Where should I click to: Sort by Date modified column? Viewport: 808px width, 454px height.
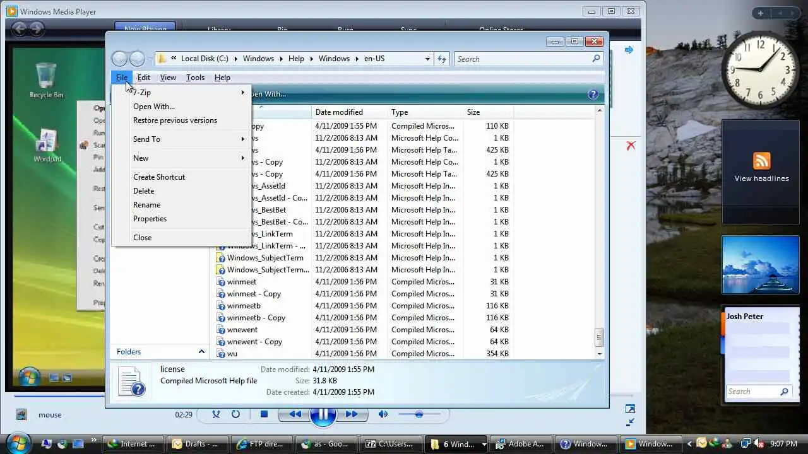coord(349,112)
